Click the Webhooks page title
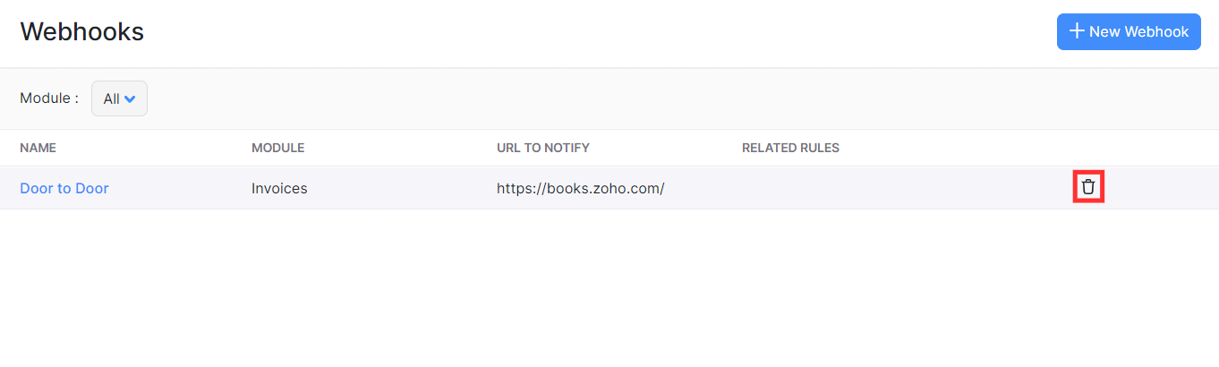This screenshot has height=367, width=1219. (81, 31)
